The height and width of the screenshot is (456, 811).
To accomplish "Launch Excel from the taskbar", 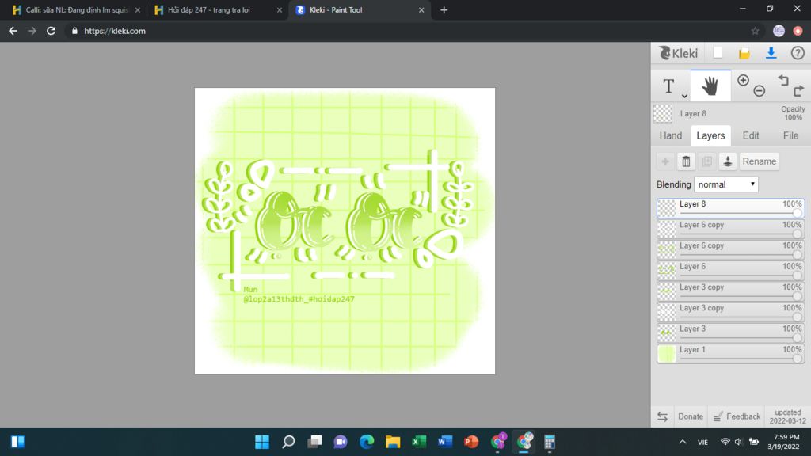I will 419,442.
